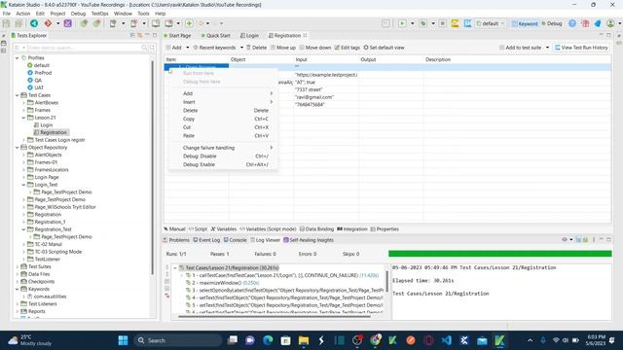The height and width of the screenshot is (350, 623).
Task: Click the user account avatar toolbar icon
Action: point(610,23)
